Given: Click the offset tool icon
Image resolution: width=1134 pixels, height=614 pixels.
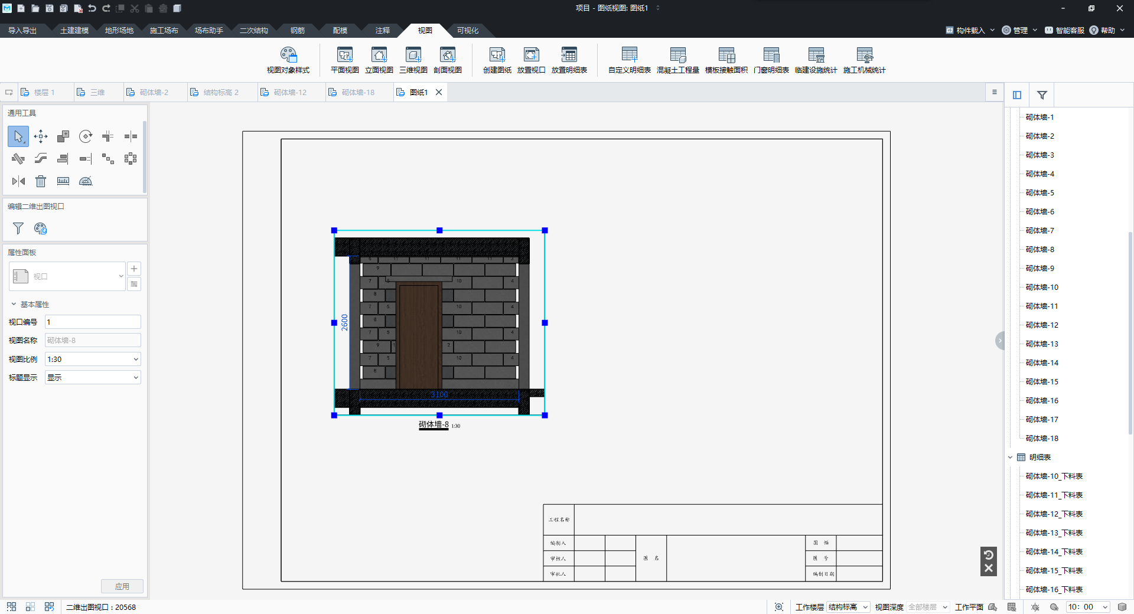Looking at the screenshot, I should [41, 159].
